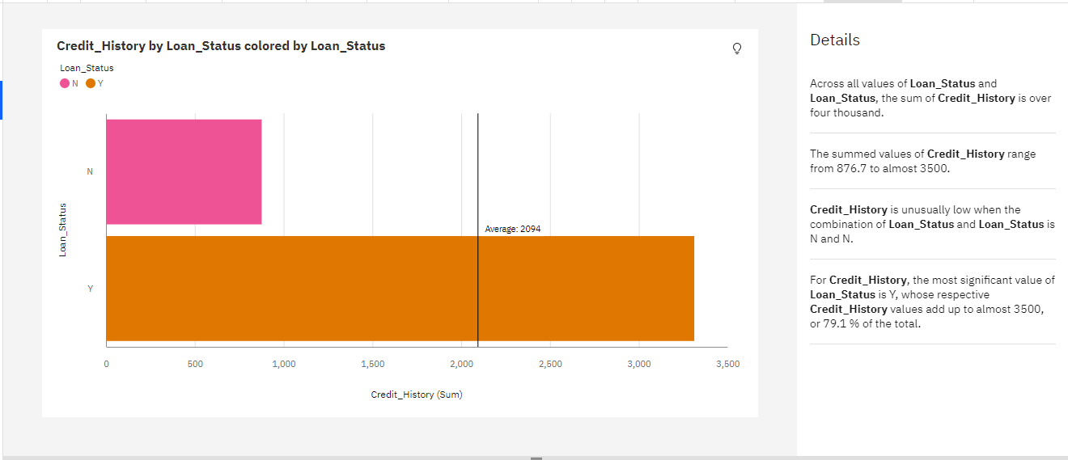Select the pink N bar
The image size is (1068, 460).
(184, 171)
